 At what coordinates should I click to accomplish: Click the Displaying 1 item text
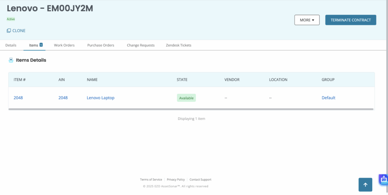pyautogui.click(x=191, y=119)
